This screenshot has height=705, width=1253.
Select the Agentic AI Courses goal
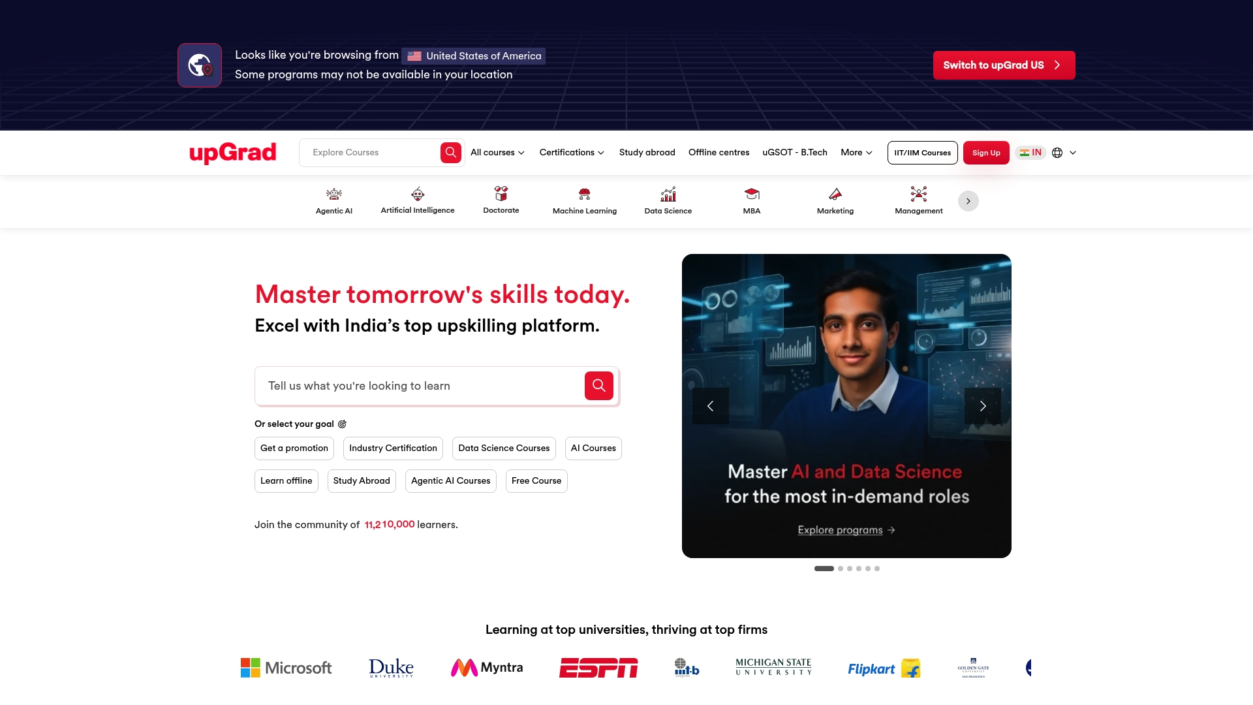(451, 481)
